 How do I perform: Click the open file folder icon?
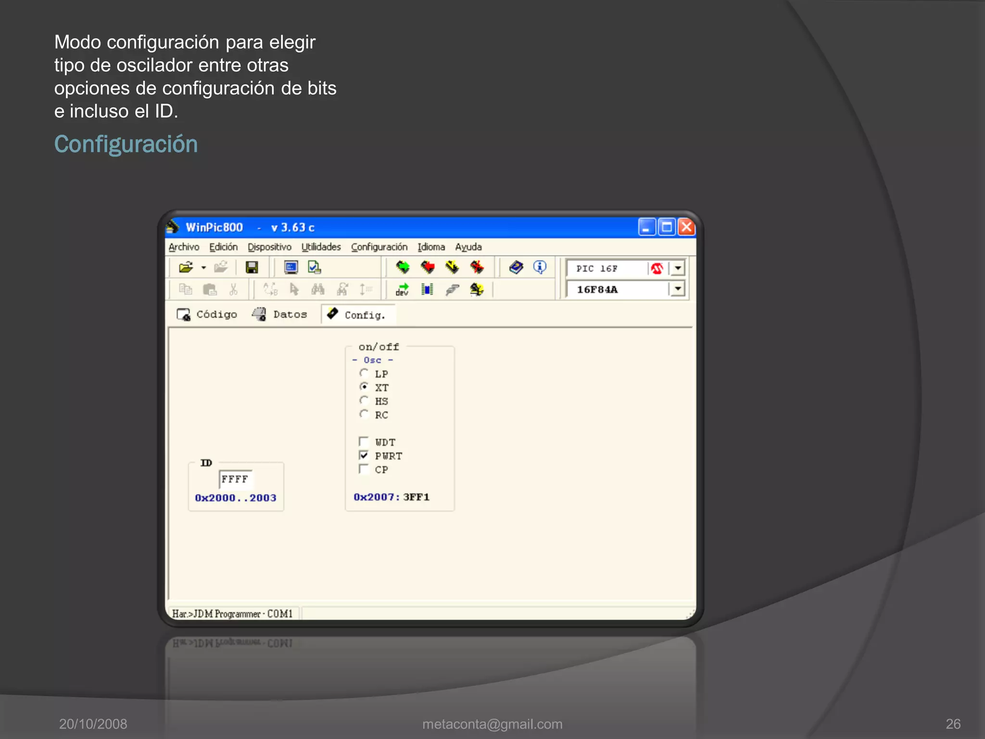pos(186,267)
